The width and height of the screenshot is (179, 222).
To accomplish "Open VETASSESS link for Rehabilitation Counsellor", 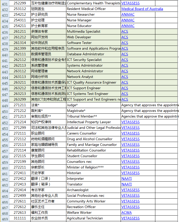I will coord(130,150).
